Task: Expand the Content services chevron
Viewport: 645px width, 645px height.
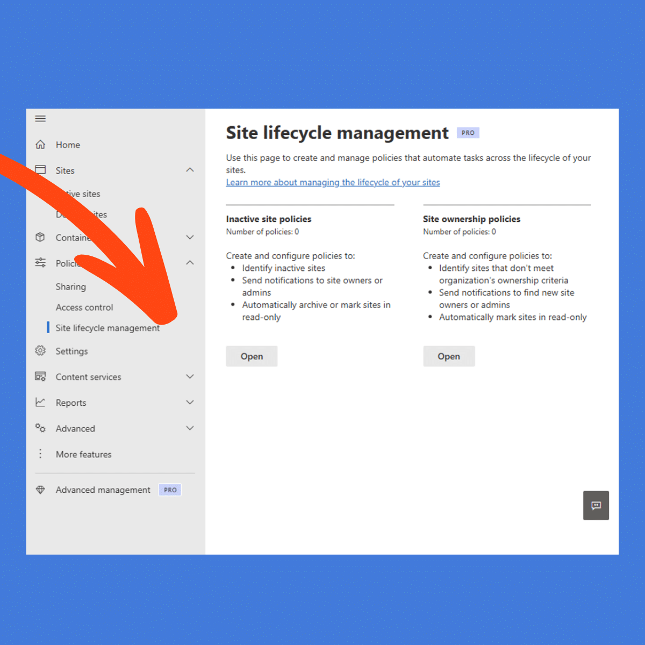Action: tap(190, 377)
